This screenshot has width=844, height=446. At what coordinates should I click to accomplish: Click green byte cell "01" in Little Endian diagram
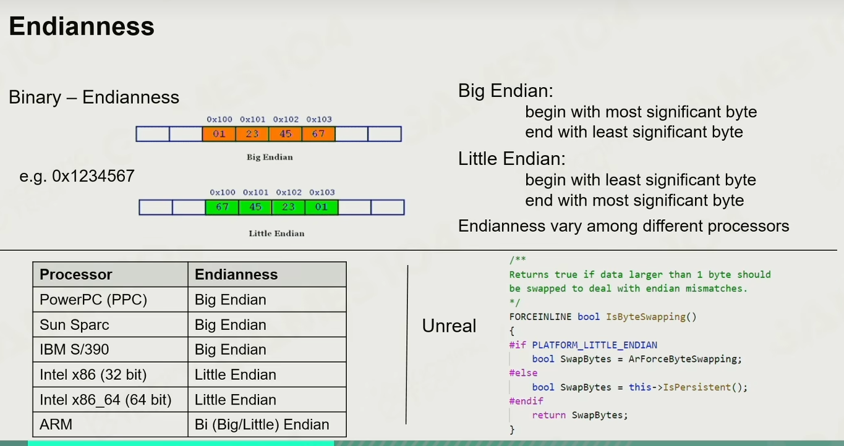pos(322,207)
